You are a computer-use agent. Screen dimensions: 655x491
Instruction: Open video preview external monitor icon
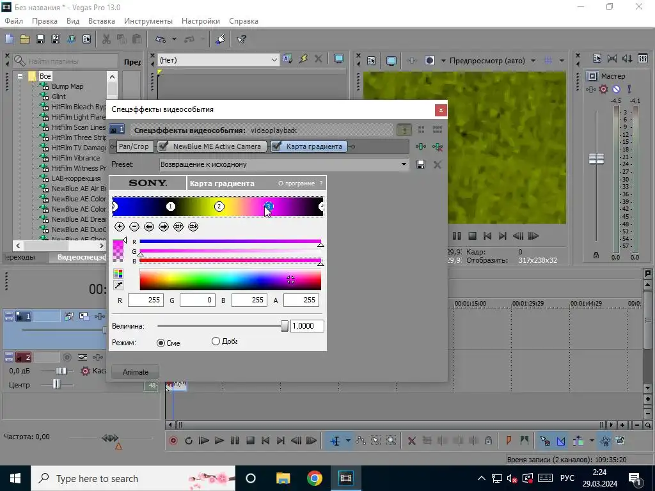(391, 61)
